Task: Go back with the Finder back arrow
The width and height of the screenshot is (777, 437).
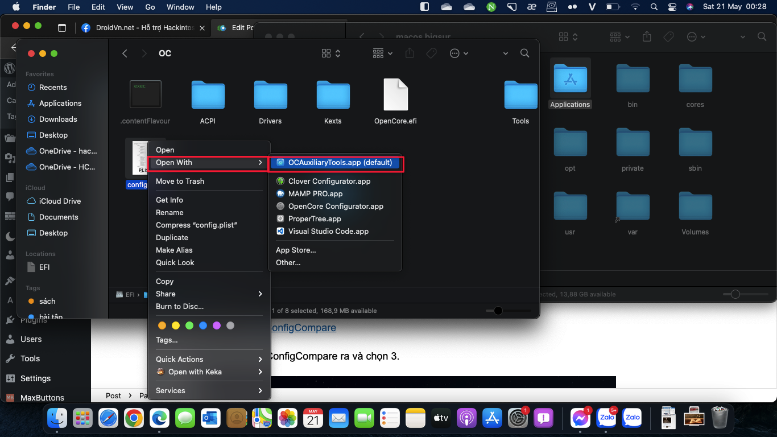Action: pyautogui.click(x=125, y=53)
